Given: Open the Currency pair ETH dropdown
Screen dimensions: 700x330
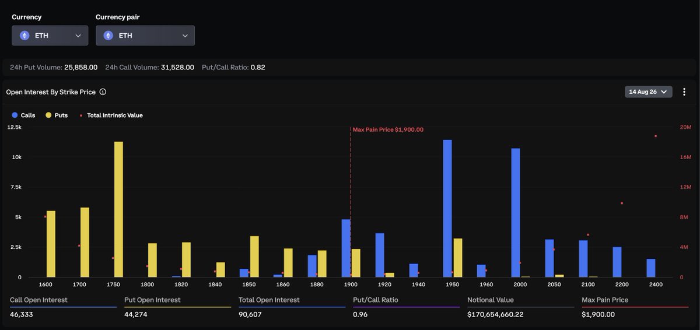Looking at the screenshot, I should click(x=145, y=36).
